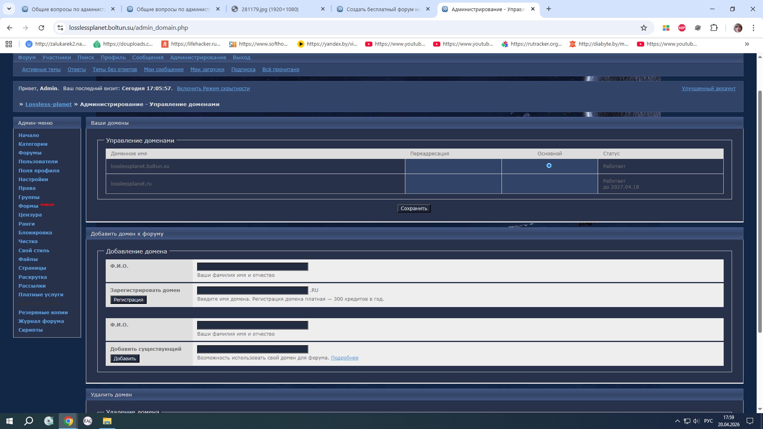Switch to the 281179.jpg tab

(270, 9)
